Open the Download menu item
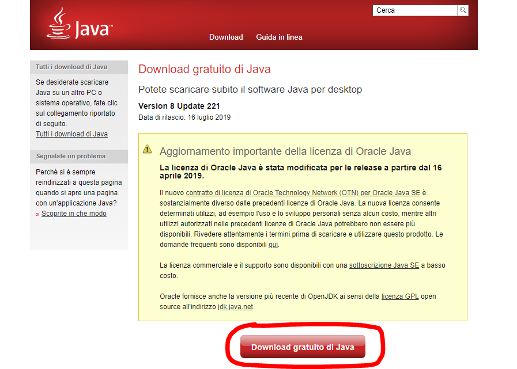The height and width of the screenshot is (369, 517). (226, 37)
